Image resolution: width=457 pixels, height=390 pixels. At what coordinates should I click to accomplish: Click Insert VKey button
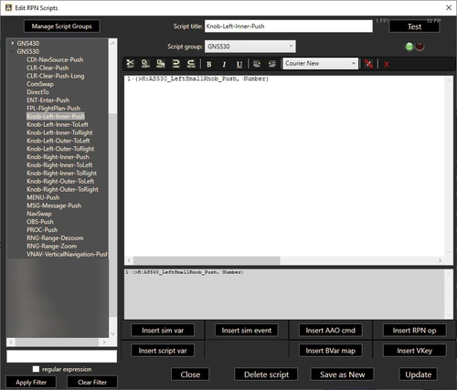point(414,351)
